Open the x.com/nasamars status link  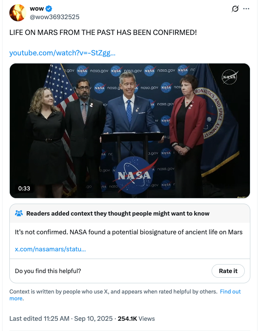coord(50,249)
